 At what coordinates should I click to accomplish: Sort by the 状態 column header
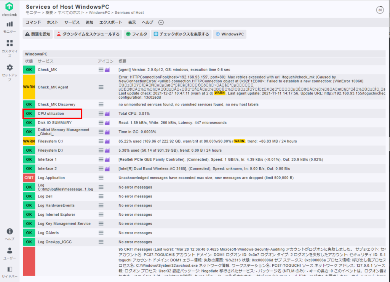(29, 61)
